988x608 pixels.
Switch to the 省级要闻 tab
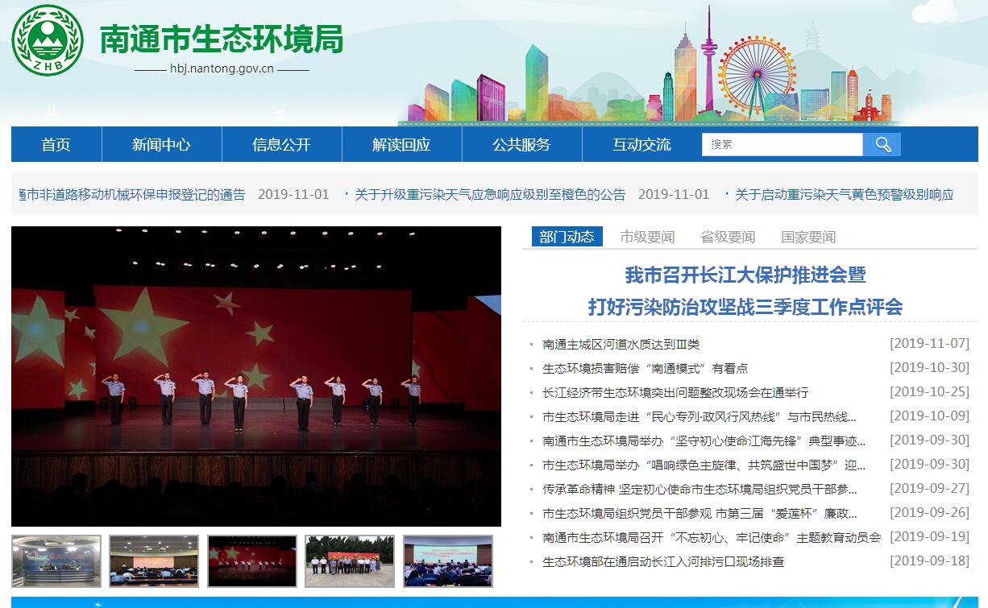click(728, 237)
